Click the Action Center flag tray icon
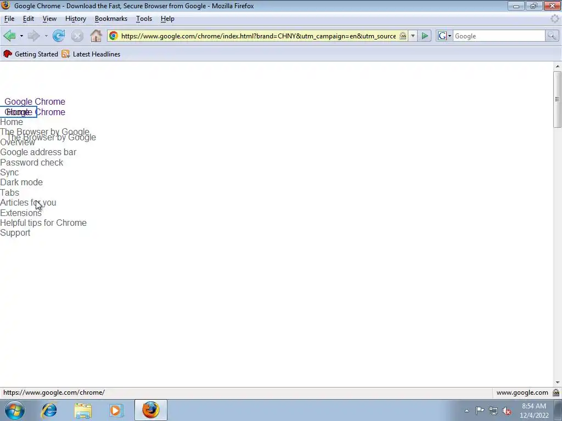The height and width of the screenshot is (421, 562). pyautogui.click(x=480, y=410)
